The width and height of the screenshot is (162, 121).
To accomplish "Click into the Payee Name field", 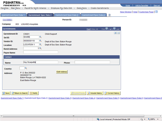I will (x=40, y=52).
